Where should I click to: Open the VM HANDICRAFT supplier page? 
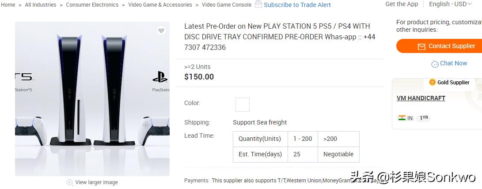421,98
